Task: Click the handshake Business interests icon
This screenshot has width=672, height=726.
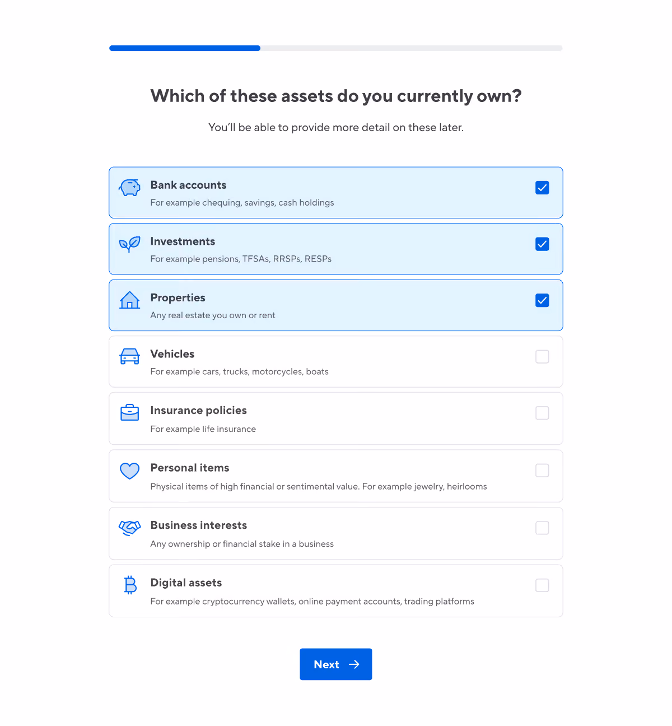Action: [129, 528]
